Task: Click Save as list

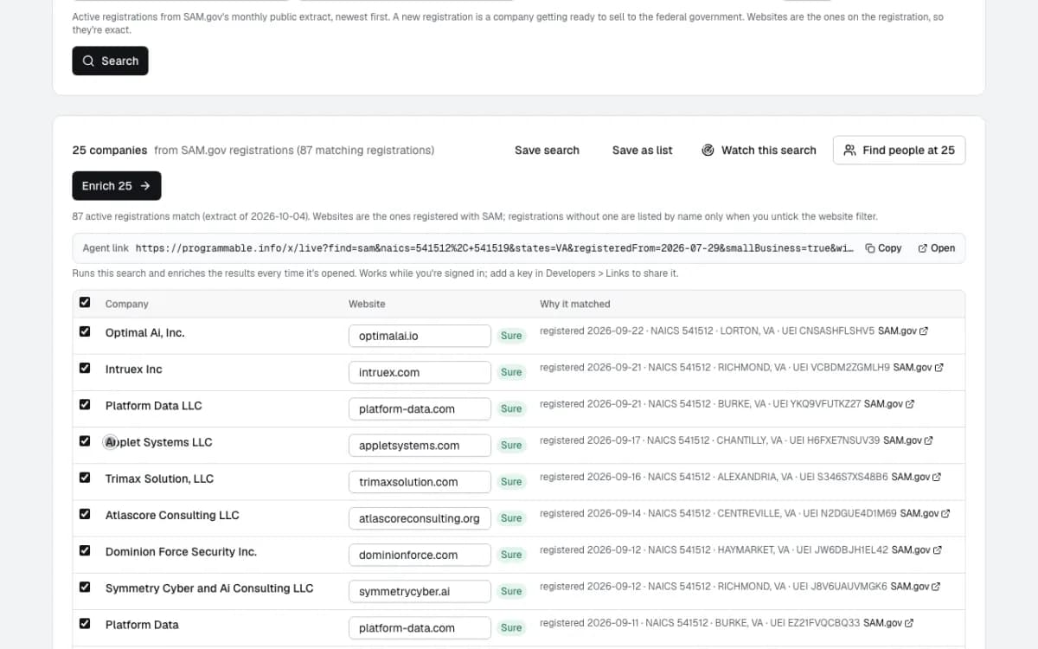Action: 642,150
